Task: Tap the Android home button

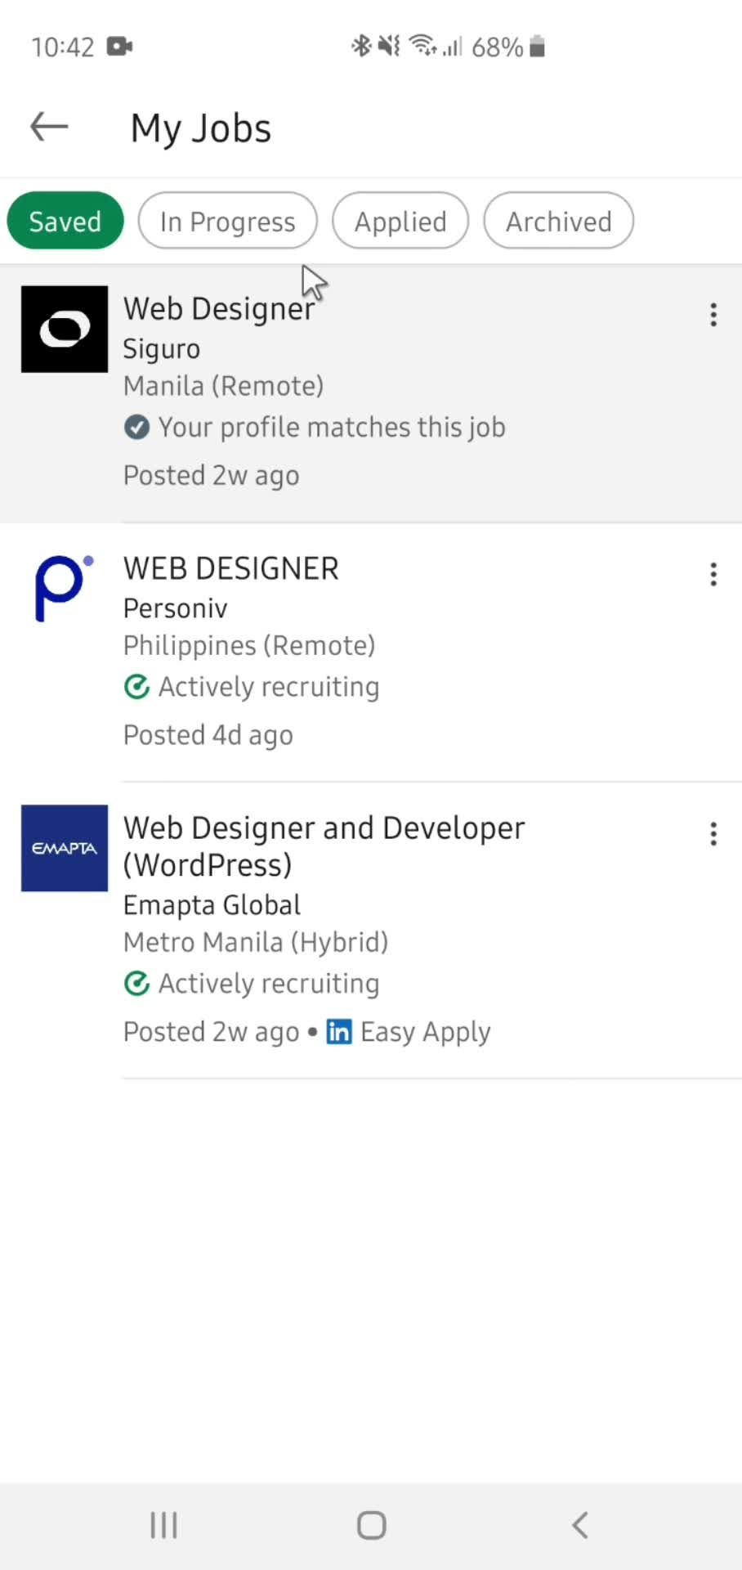Action: coord(371,1525)
